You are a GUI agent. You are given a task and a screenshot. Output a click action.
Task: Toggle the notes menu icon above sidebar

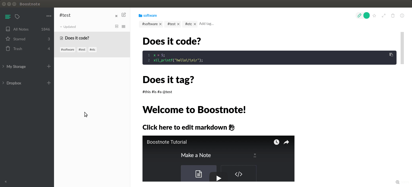8,17
